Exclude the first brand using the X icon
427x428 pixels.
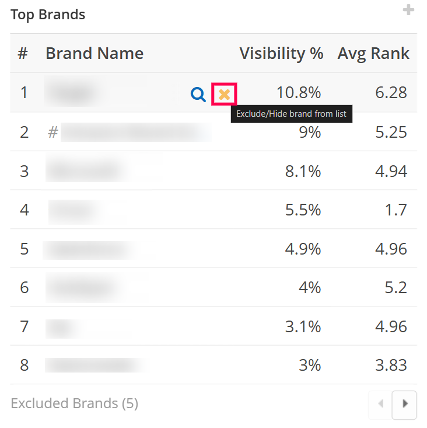click(x=224, y=94)
